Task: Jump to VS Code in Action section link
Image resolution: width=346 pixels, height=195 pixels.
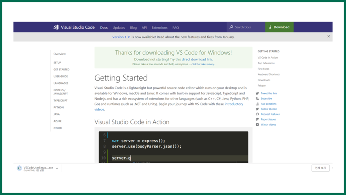Action: click(268, 58)
